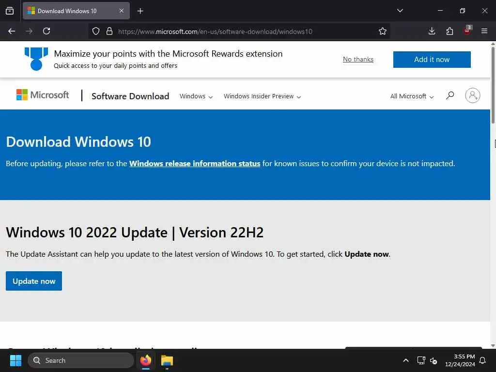Sign in using the account avatar icon
This screenshot has height=372, width=496.
pos(473,95)
